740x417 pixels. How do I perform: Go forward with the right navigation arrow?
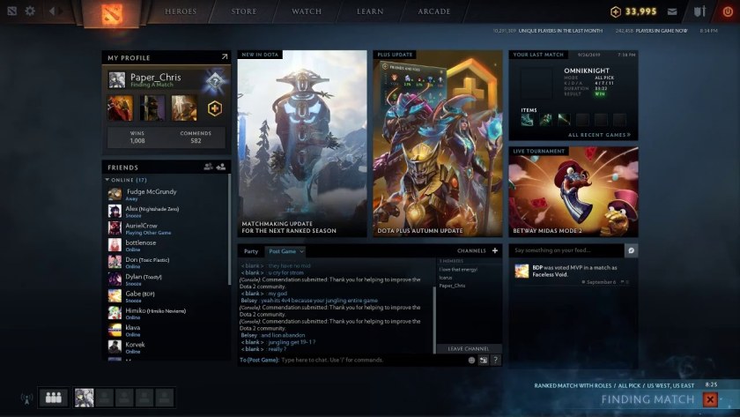point(61,11)
